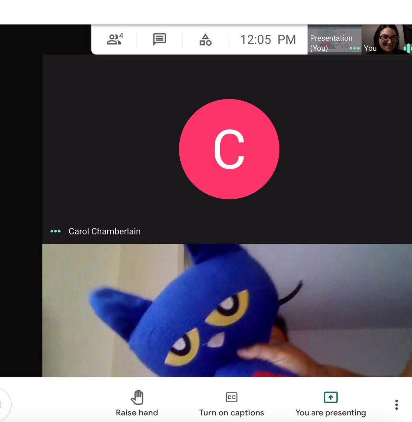Click Carol's pink C avatar circle
Viewport: 412px width, 422px height.
pos(229,149)
